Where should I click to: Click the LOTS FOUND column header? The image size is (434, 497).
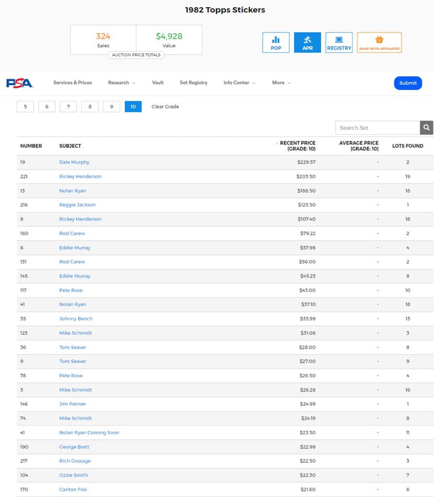click(407, 146)
